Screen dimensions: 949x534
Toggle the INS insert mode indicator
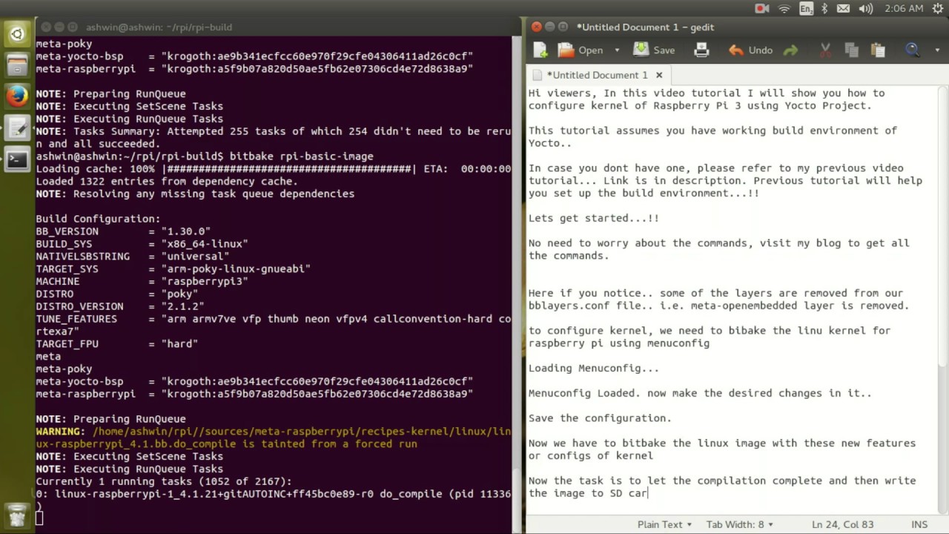coord(919,524)
